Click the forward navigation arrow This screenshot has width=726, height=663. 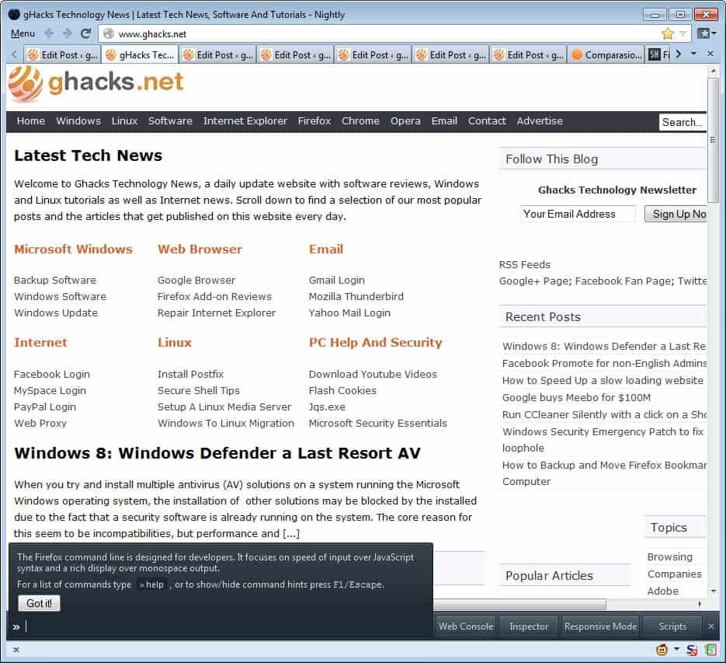click(65, 33)
